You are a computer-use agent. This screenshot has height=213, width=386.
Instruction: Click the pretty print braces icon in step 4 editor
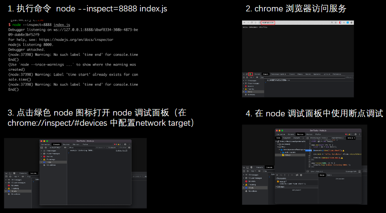point(307,171)
